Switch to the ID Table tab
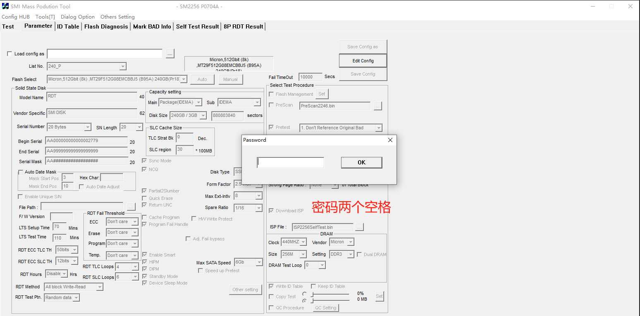Viewport: 640px width, 316px height. (x=68, y=26)
